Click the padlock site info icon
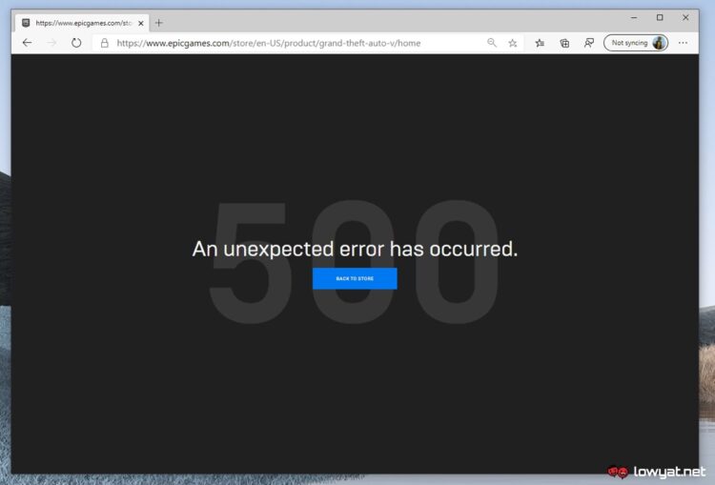Image resolution: width=715 pixels, height=485 pixels. point(105,43)
